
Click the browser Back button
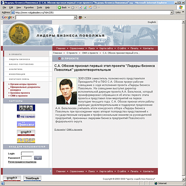pos(62,7)
